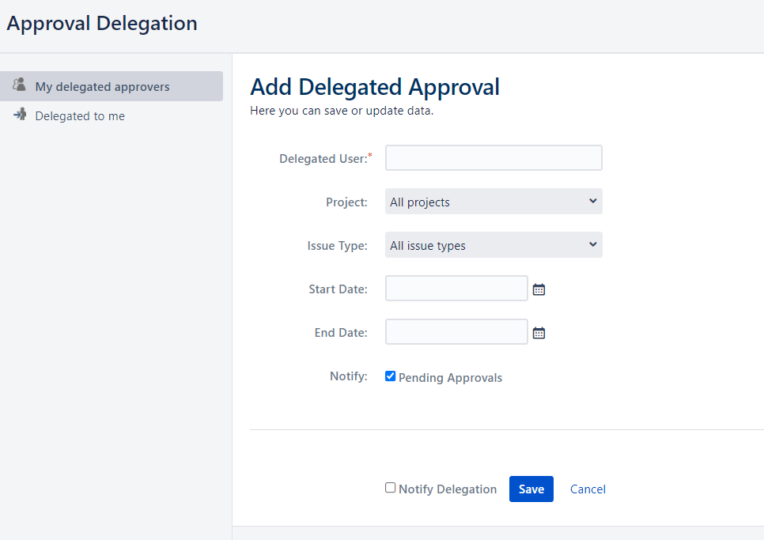The width and height of the screenshot is (764, 540).
Task: Focus the Delegated User text field
Action: [494, 158]
